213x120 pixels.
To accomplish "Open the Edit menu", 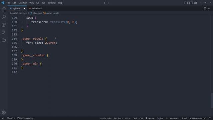I will tap(14, 3).
